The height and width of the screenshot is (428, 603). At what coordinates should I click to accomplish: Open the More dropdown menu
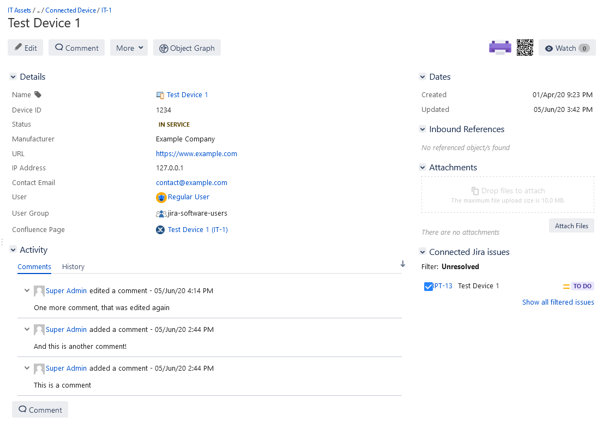click(x=129, y=48)
